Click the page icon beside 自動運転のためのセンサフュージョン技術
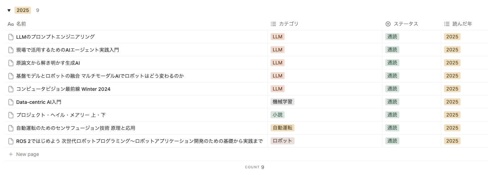 (x=11, y=128)
